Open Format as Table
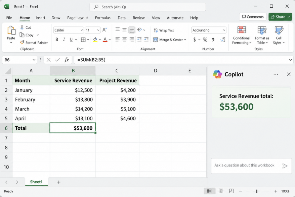295x197 pixels. pos(262,36)
